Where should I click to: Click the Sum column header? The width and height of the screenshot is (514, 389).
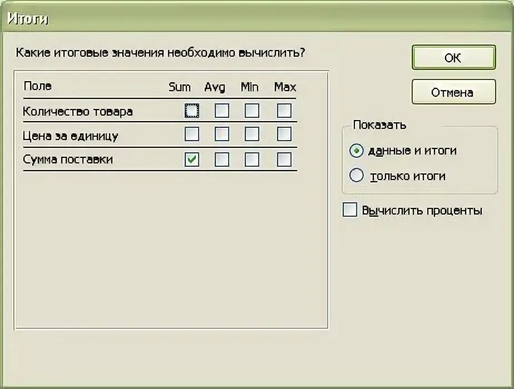[180, 87]
